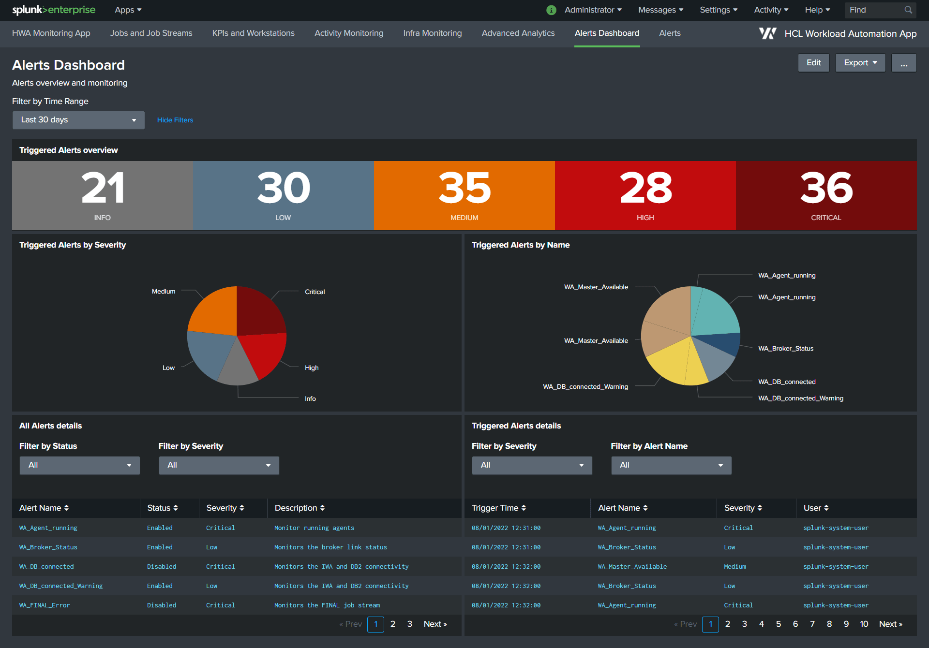The height and width of the screenshot is (648, 929).
Task: Click the green info status icon
Action: 551,10
